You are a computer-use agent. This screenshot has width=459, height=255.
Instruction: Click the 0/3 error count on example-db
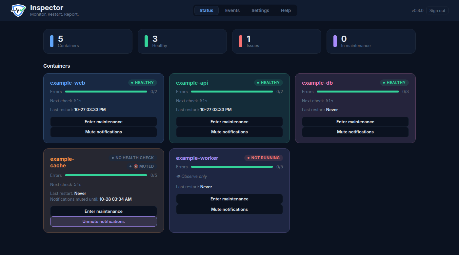tap(406, 92)
